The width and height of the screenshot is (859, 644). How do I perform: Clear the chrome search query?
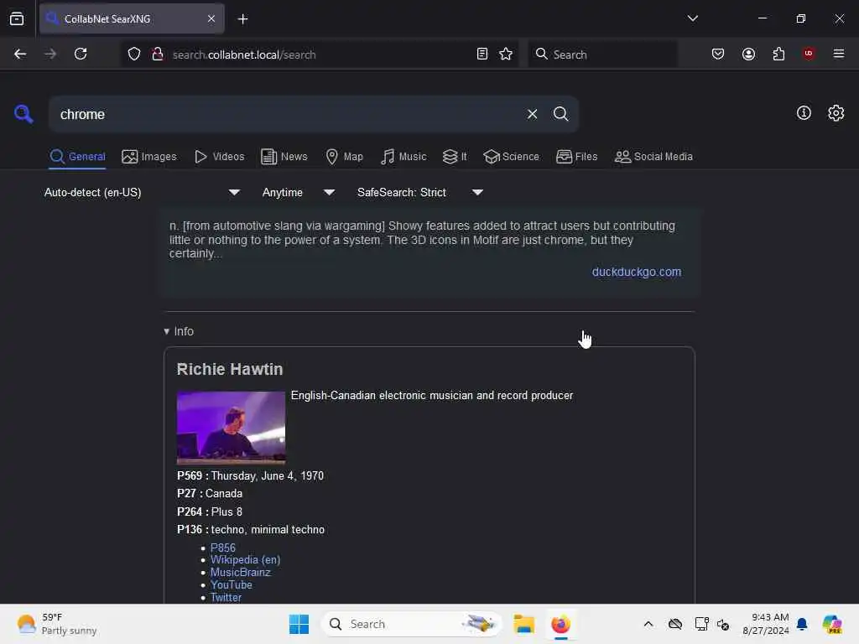click(532, 114)
